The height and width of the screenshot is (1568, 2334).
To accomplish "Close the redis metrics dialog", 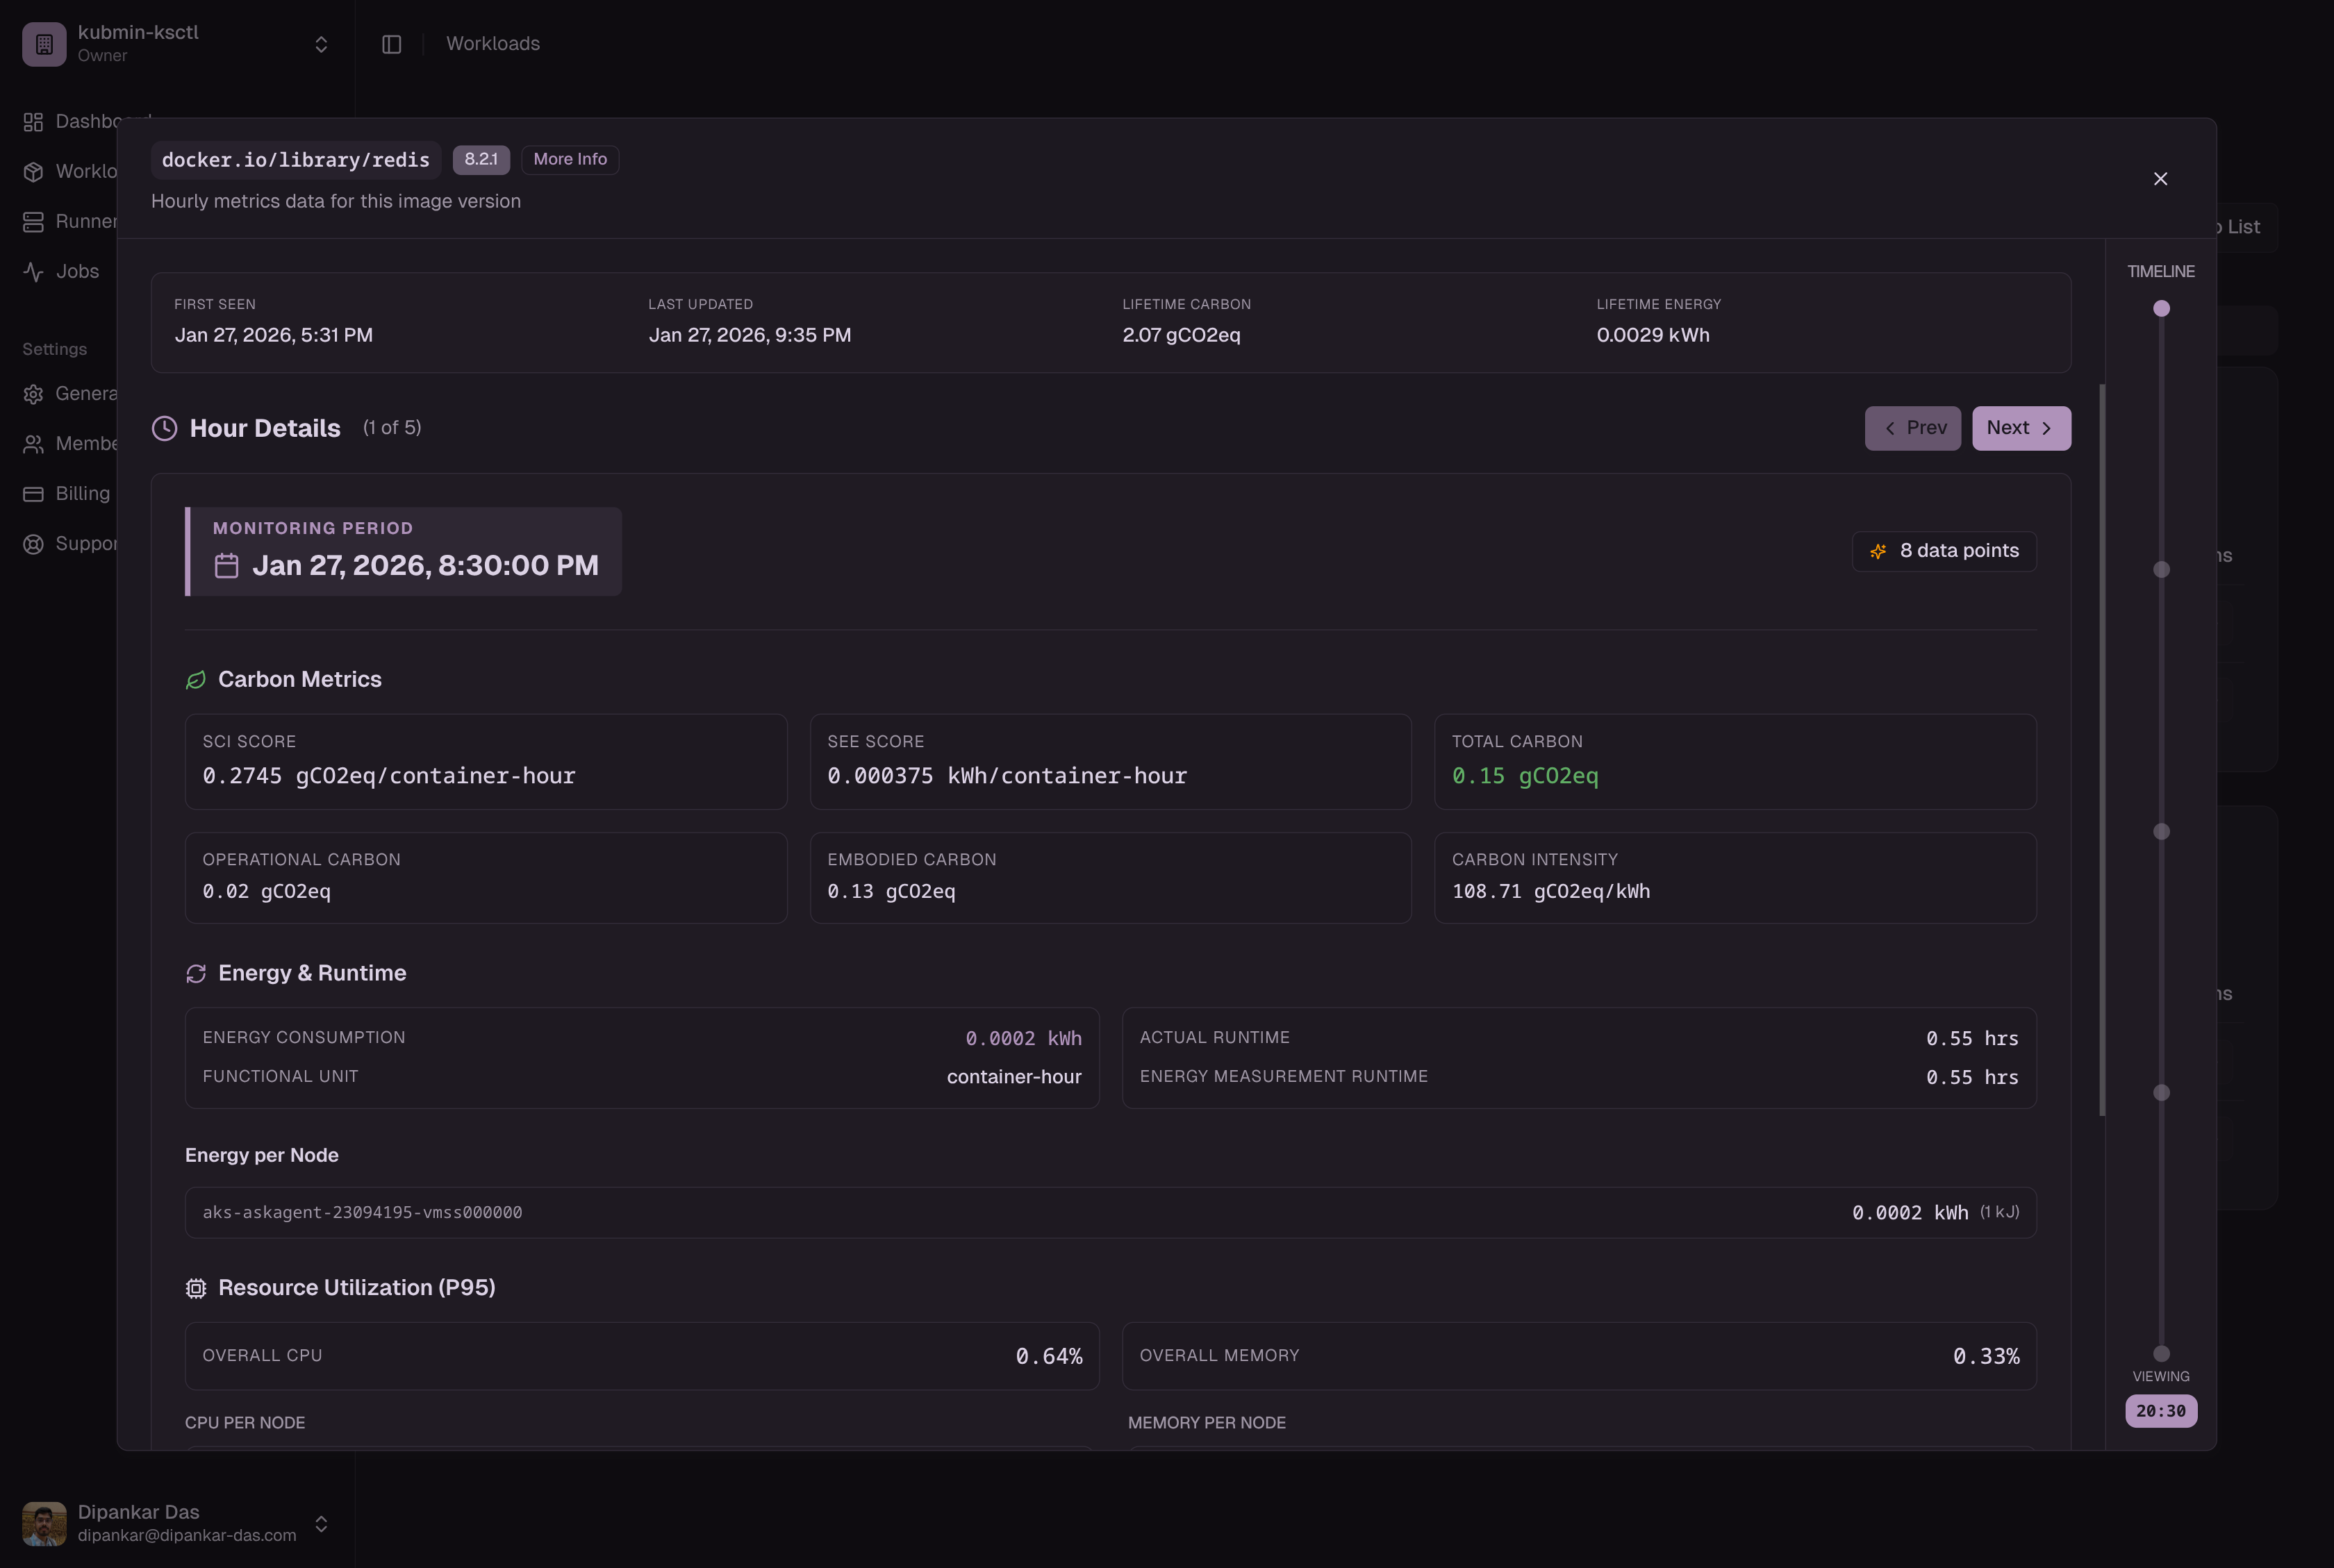I will click(x=2160, y=179).
